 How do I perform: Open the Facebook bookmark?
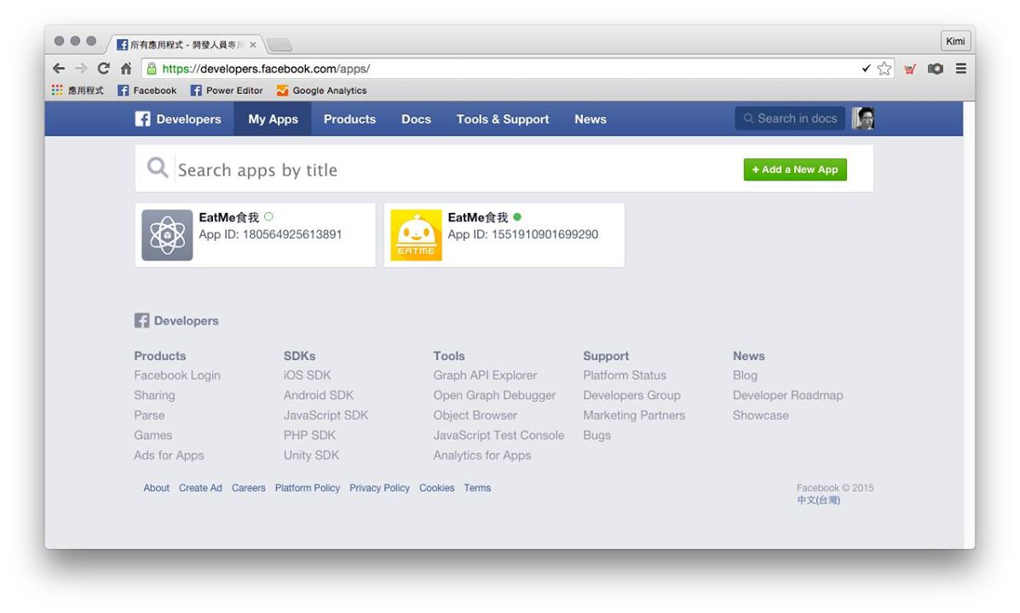[147, 90]
